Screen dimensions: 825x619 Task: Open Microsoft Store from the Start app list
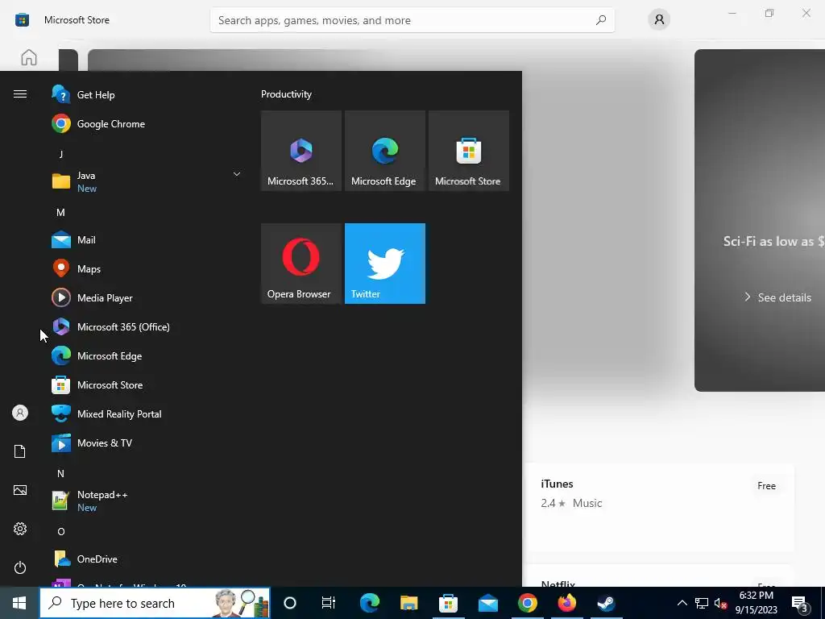coord(147,384)
